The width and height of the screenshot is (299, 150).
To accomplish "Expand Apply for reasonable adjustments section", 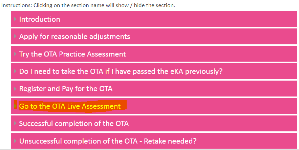I will click(74, 37).
